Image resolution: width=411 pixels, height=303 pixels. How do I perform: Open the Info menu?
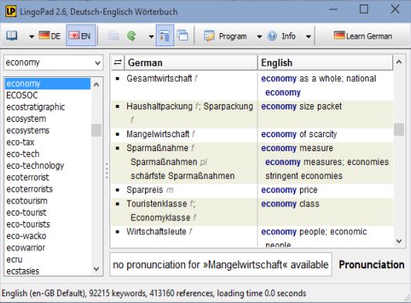point(281,36)
